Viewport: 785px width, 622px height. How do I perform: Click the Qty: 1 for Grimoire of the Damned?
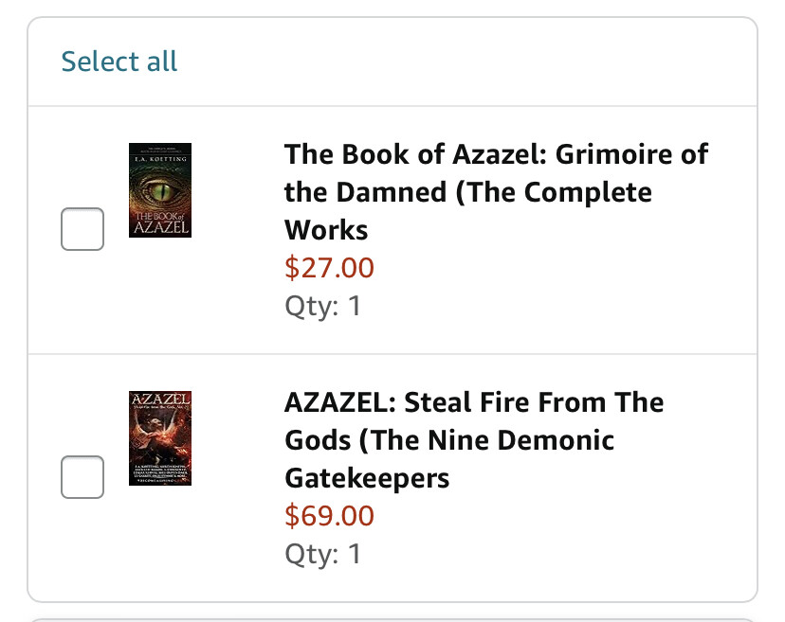320,305
